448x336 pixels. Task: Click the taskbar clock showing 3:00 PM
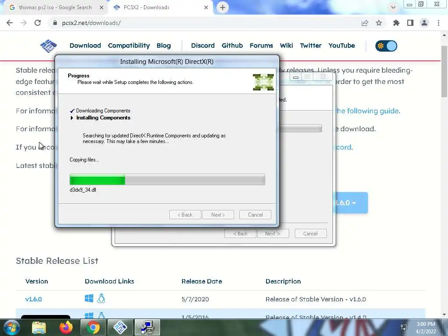(426, 328)
